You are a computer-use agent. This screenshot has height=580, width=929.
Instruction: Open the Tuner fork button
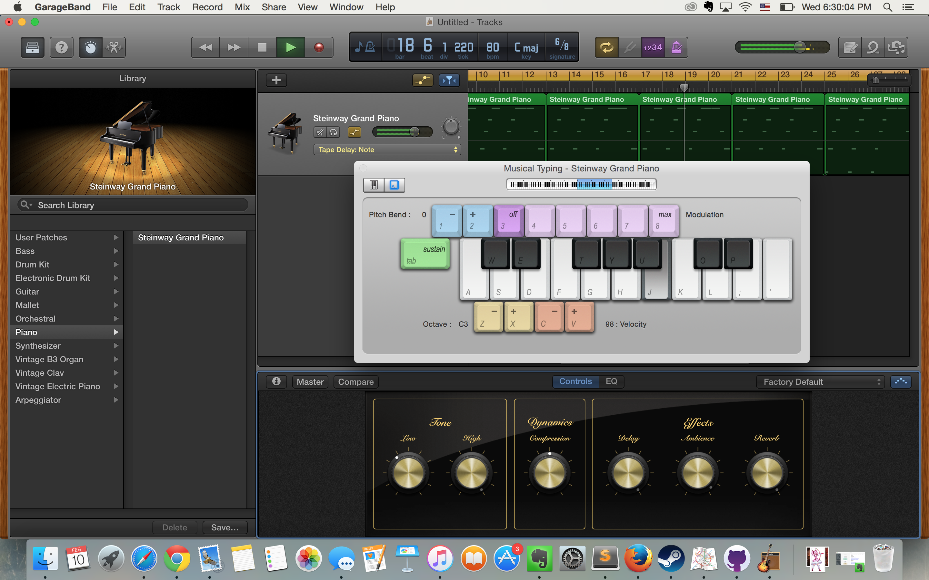[630, 48]
